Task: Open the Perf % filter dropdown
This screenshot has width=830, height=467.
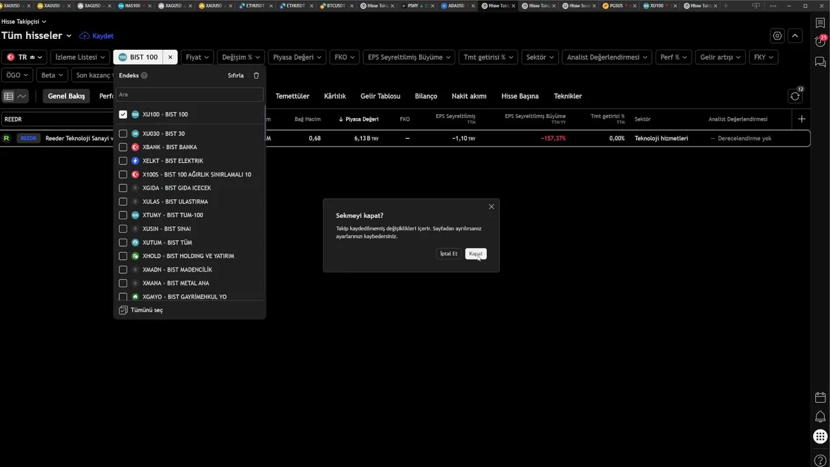Action: tap(674, 57)
